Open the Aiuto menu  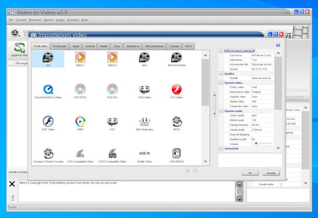click(x=84, y=20)
